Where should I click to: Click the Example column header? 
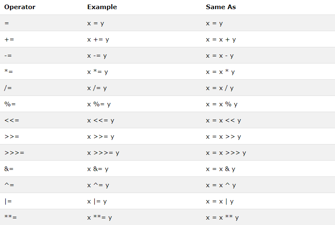(x=102, y=7)
